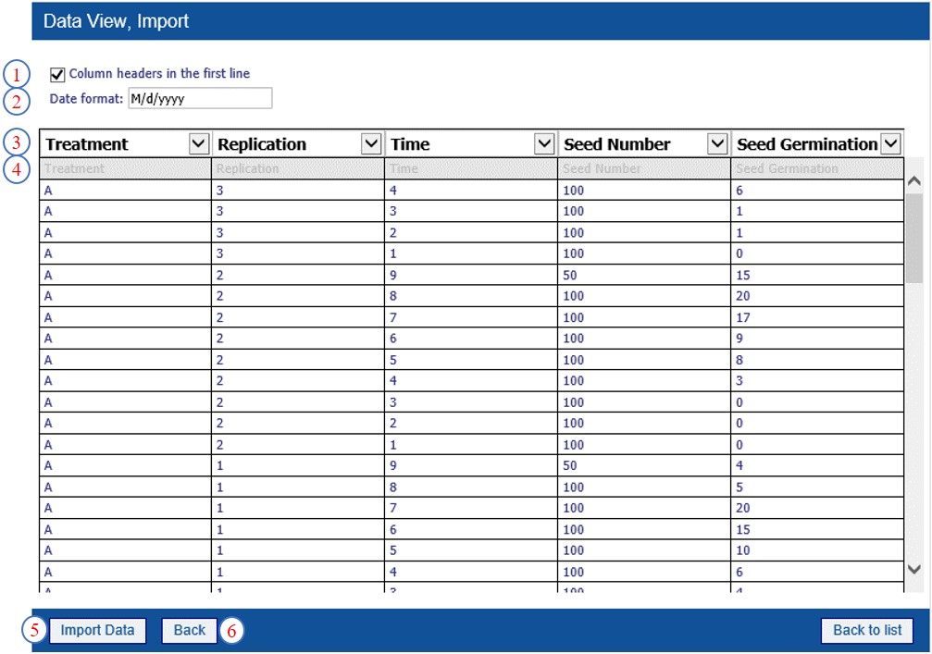Click the circled number 1 annotation marker
The height and width of the screenshot is (654, 932).
pyautogui.click(x=17, y=74)
